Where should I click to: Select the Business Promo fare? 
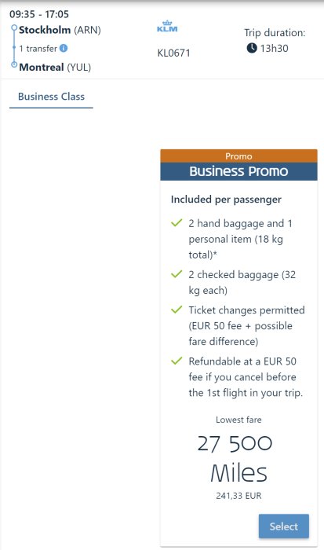(284, 526)
